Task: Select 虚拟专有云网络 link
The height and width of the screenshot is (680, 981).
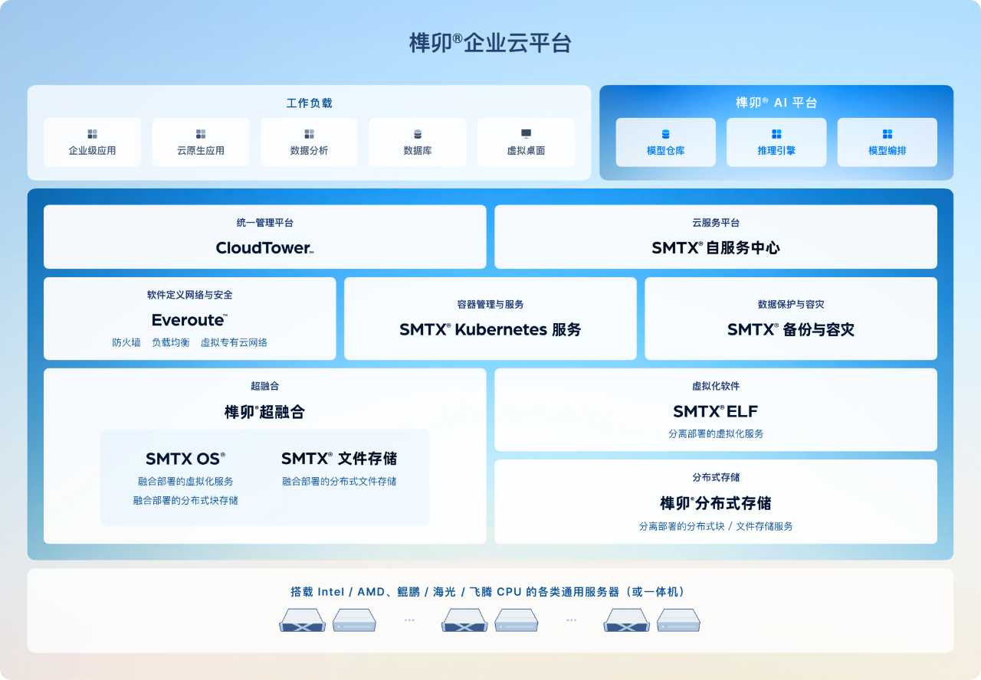Action: 234,343
